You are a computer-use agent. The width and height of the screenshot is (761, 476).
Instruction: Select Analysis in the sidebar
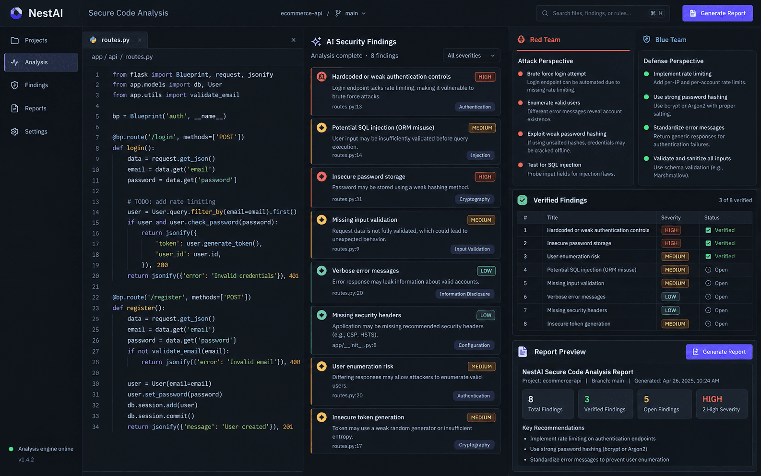click(41, 62)
